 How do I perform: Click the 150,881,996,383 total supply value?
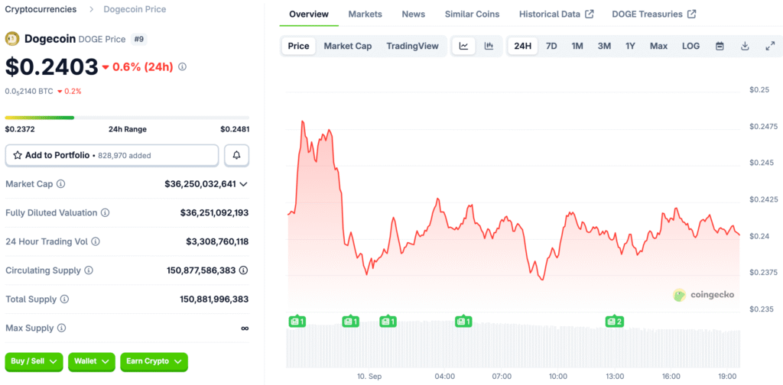[214, 299]
